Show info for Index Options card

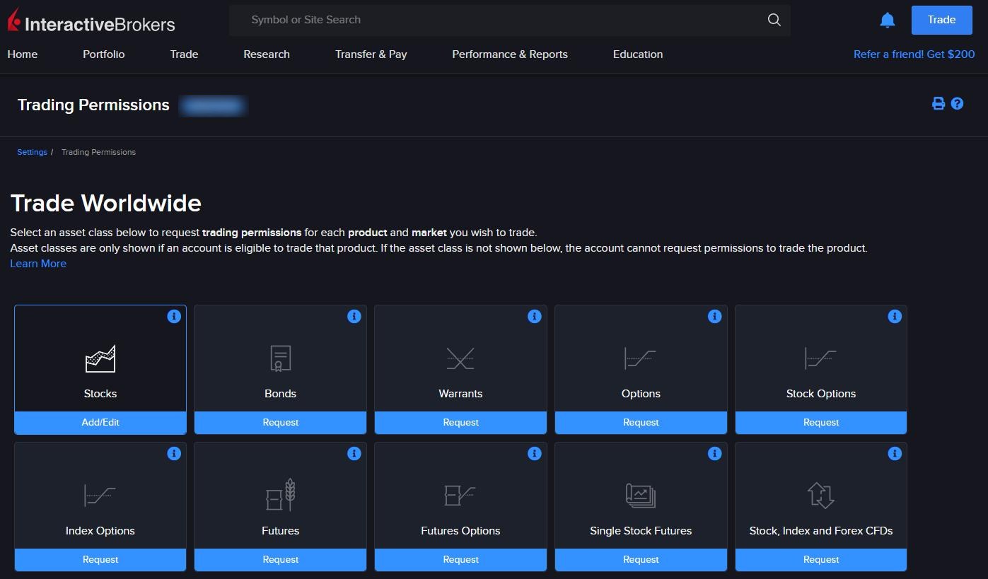[174, 453]
